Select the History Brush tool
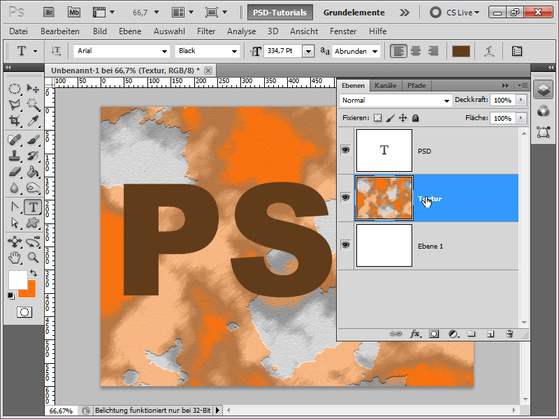 coord(33,155)
